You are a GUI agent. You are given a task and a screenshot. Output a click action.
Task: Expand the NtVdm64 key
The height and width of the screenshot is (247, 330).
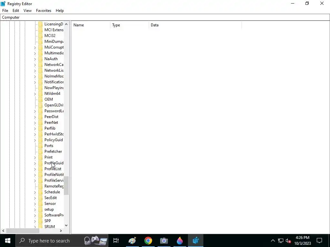(x=35, y=94)
